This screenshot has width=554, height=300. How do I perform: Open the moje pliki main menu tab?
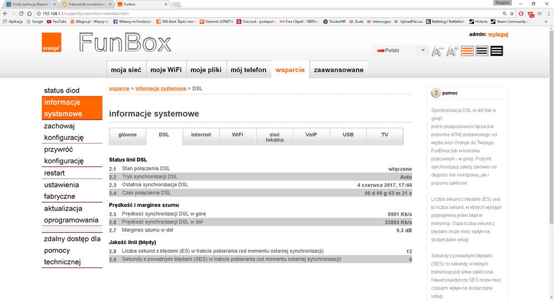coord(206,70)
